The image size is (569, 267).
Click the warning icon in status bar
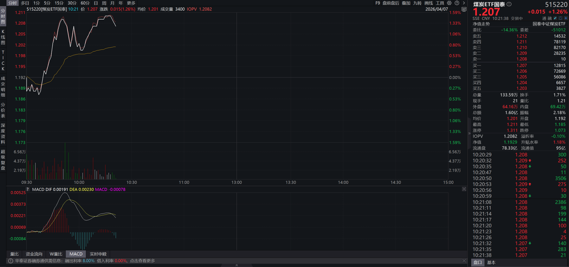click(x=9, y=260)
